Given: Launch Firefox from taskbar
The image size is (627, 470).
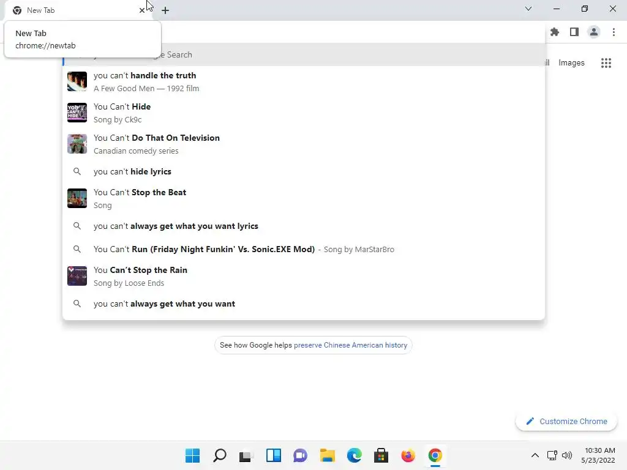Looking at the screenshot, I should tap(408, 455).
